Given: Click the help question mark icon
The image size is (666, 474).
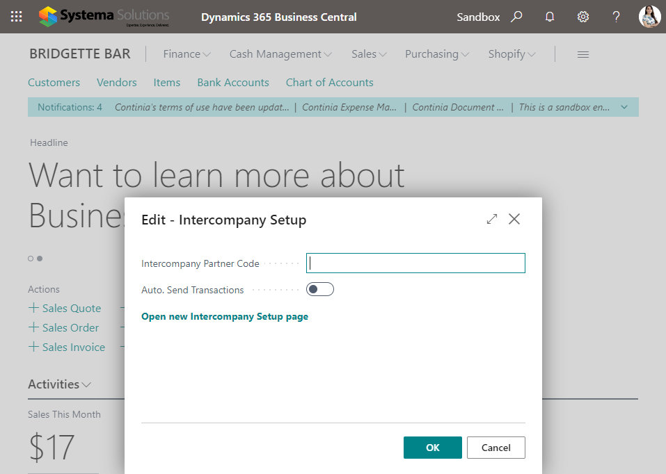Looking at the screenshot, I should point(616,17).
